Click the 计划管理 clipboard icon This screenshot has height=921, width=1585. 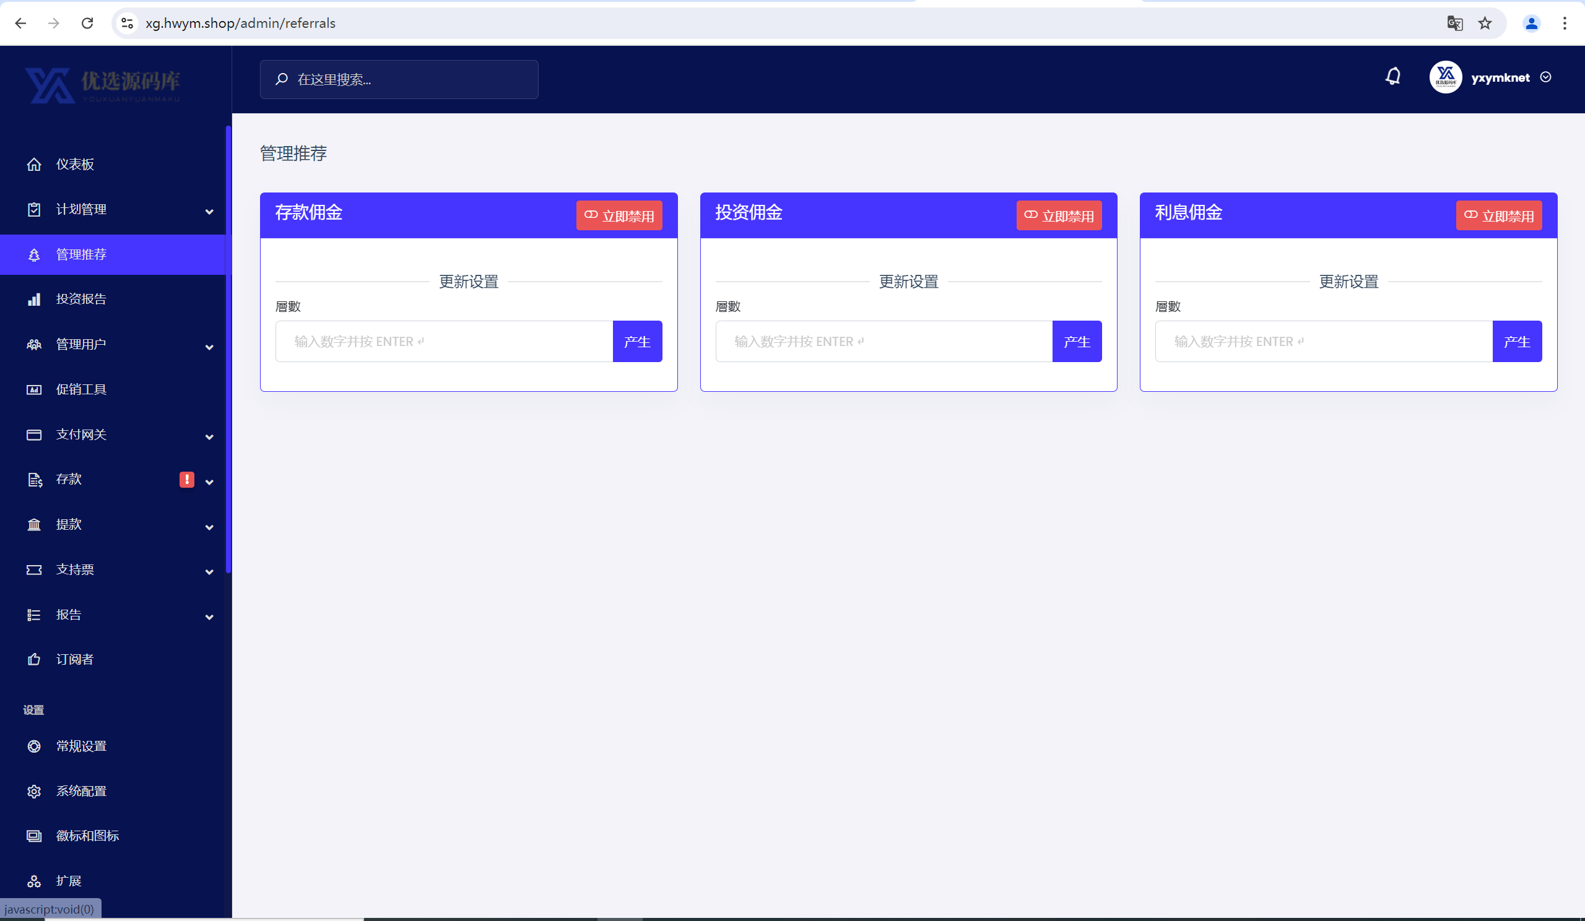click(x=34, y=209)
